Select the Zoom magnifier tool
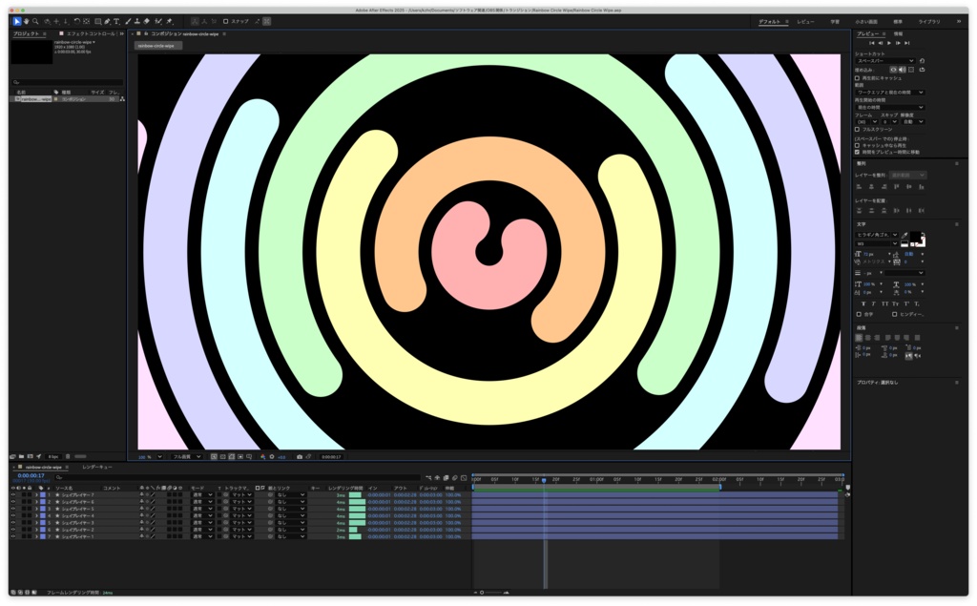The width and height of the screenshot is (977, 606). 35,21
